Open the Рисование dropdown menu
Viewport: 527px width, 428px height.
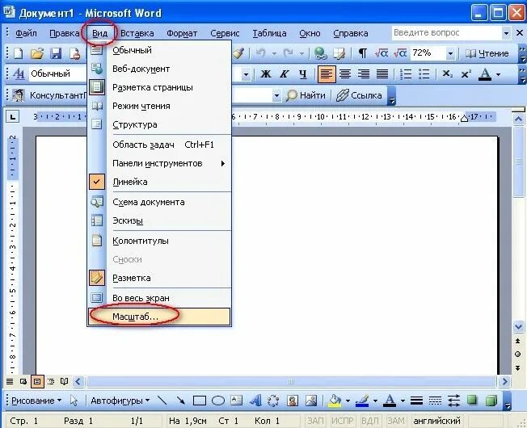(36, 401)
